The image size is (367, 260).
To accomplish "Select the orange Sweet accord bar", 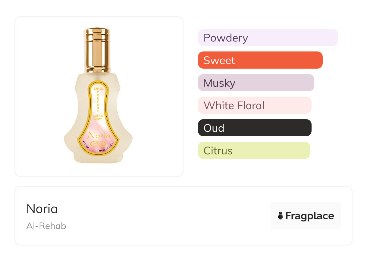I will coord(260,60).
